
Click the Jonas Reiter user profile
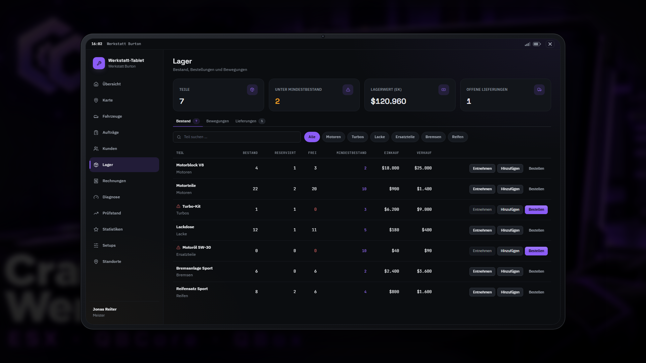[x=105, y=312]
